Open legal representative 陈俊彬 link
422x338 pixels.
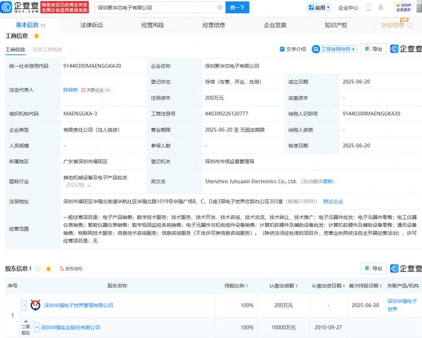coord(71,90)
